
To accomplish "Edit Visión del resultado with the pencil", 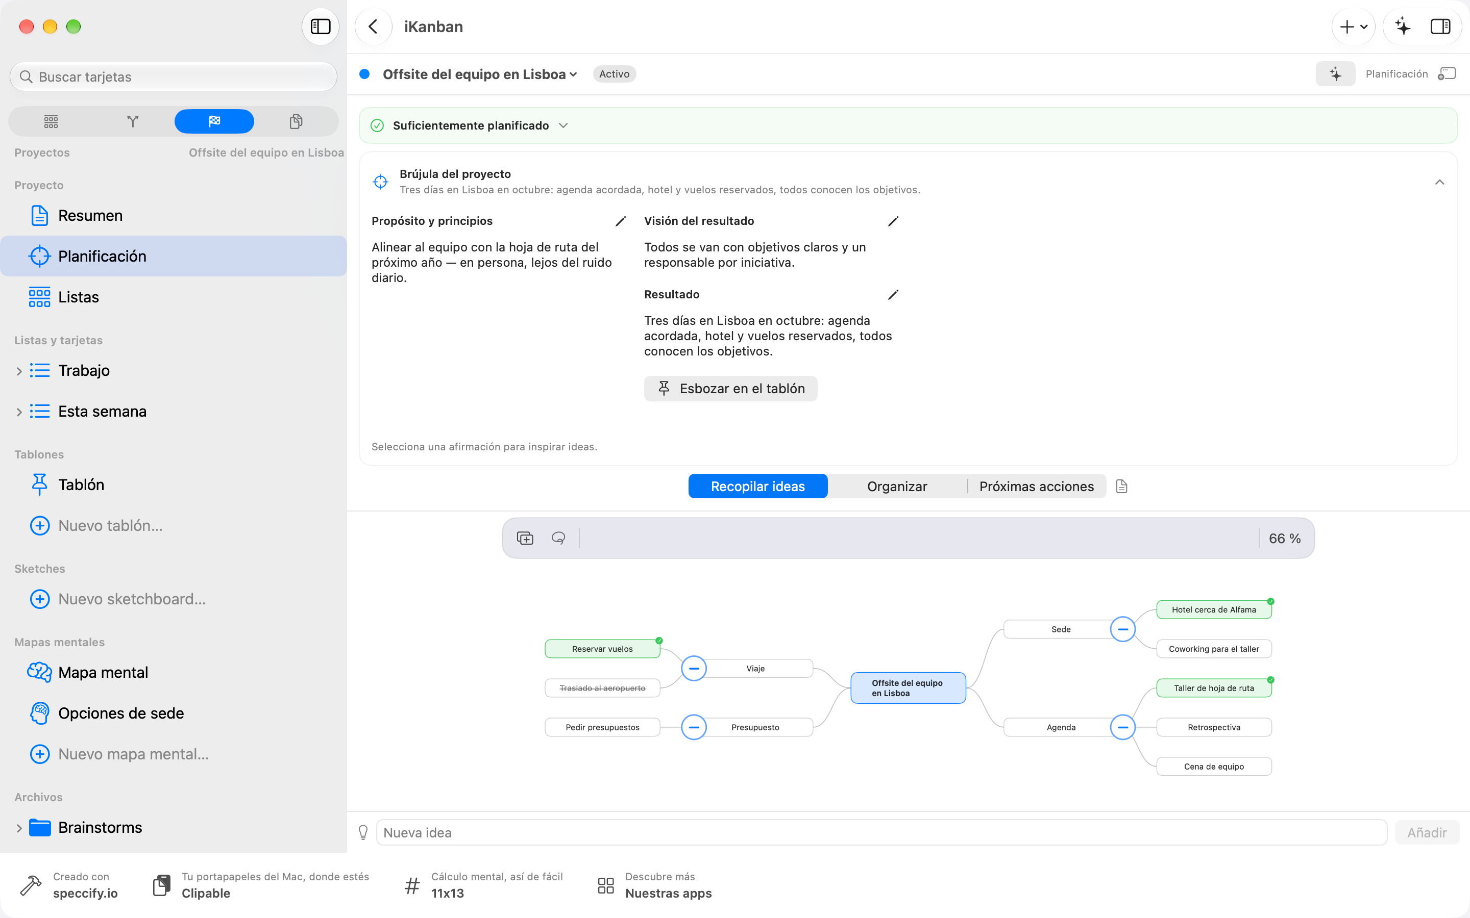I will 893,222.
